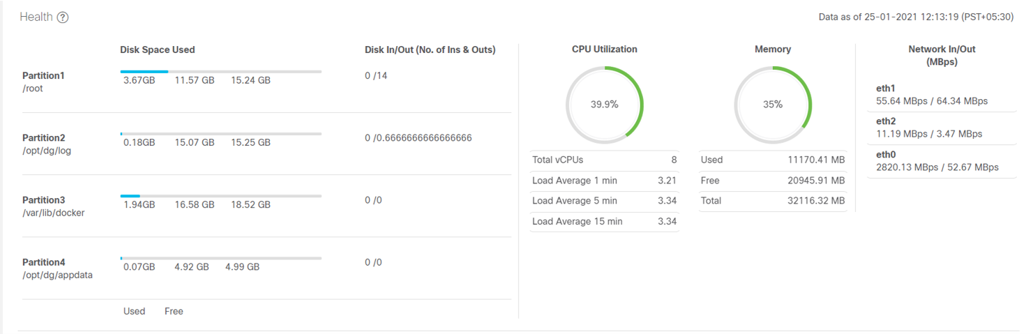Click Partition3 /var/lib/docker usage bar

pyautogui.click(x=220, y=196)
